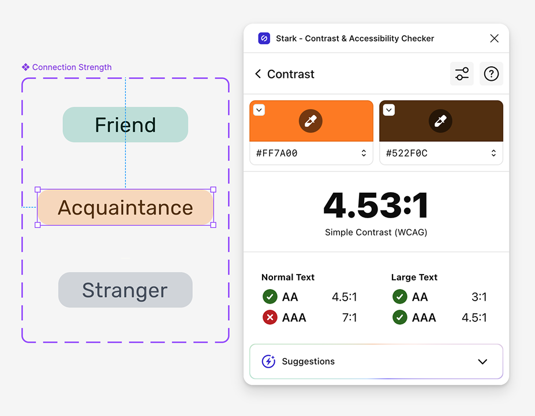535x416 pixels.
Task: Click the 4.53:1 contrast ratio value
Action: pyautogui.click(x=376, y=205)
